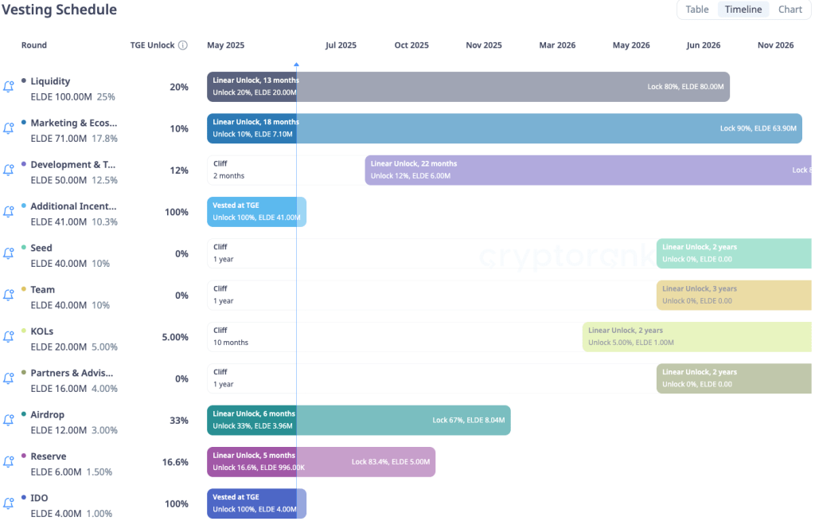Viewport: 815px width, 521px height.
Task: Click the bell beside Partners & Advis...
Action: coord(9,378)
